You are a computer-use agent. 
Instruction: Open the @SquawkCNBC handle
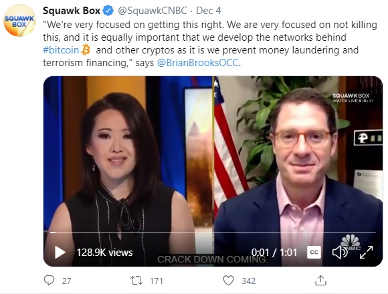pyautogui.click(x=153, y=11)
